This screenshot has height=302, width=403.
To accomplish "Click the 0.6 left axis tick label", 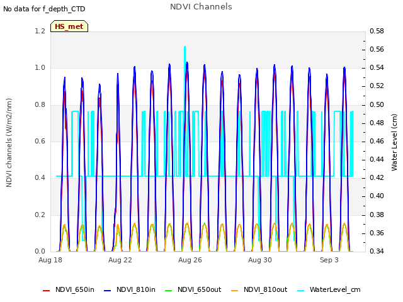I will coord(40,141).
